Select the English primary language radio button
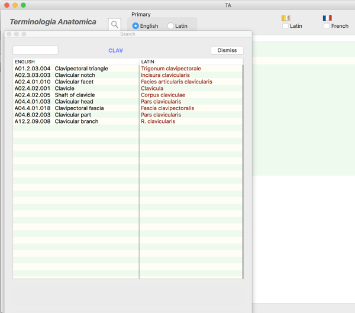Image resolution: width=355 pixels, height=313 pixels. (135, 26)
